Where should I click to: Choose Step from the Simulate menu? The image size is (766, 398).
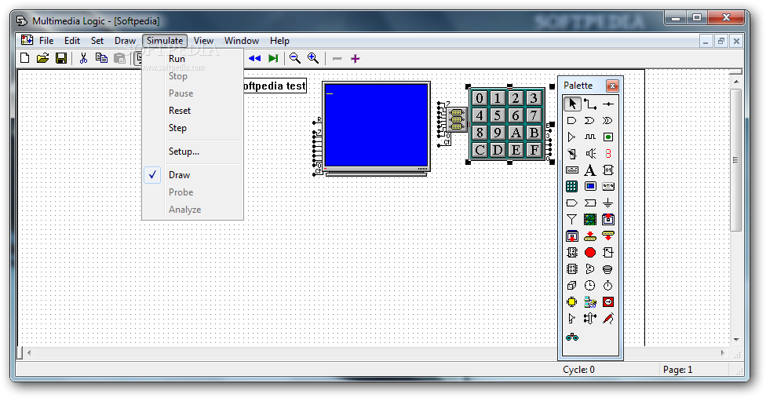pyautogui.click(x=193, y=128)
